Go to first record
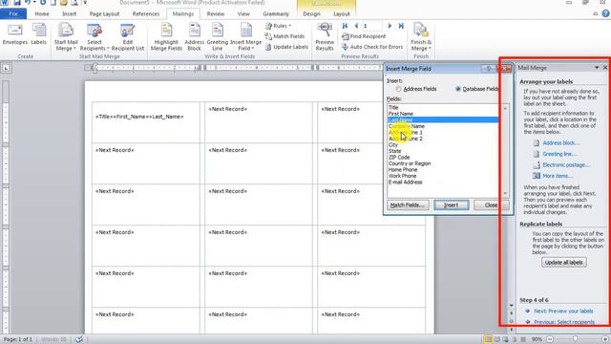The height and width of the screenshot is (344, 611). 345,26
